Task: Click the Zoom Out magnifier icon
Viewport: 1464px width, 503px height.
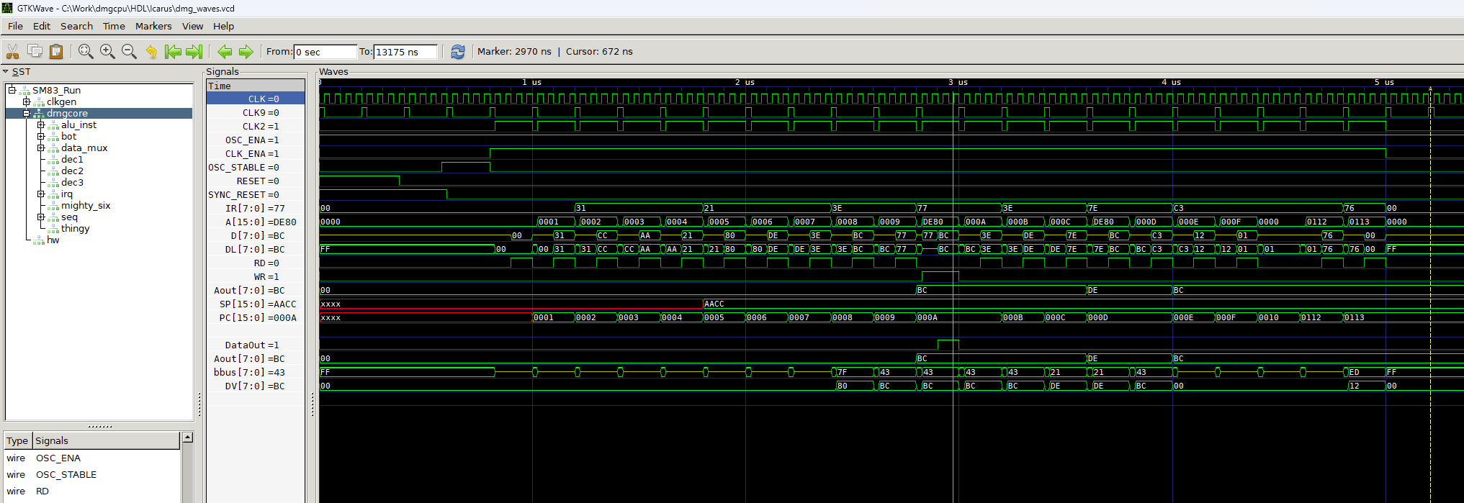Action: pyautogui.click(x=129, y=51)
